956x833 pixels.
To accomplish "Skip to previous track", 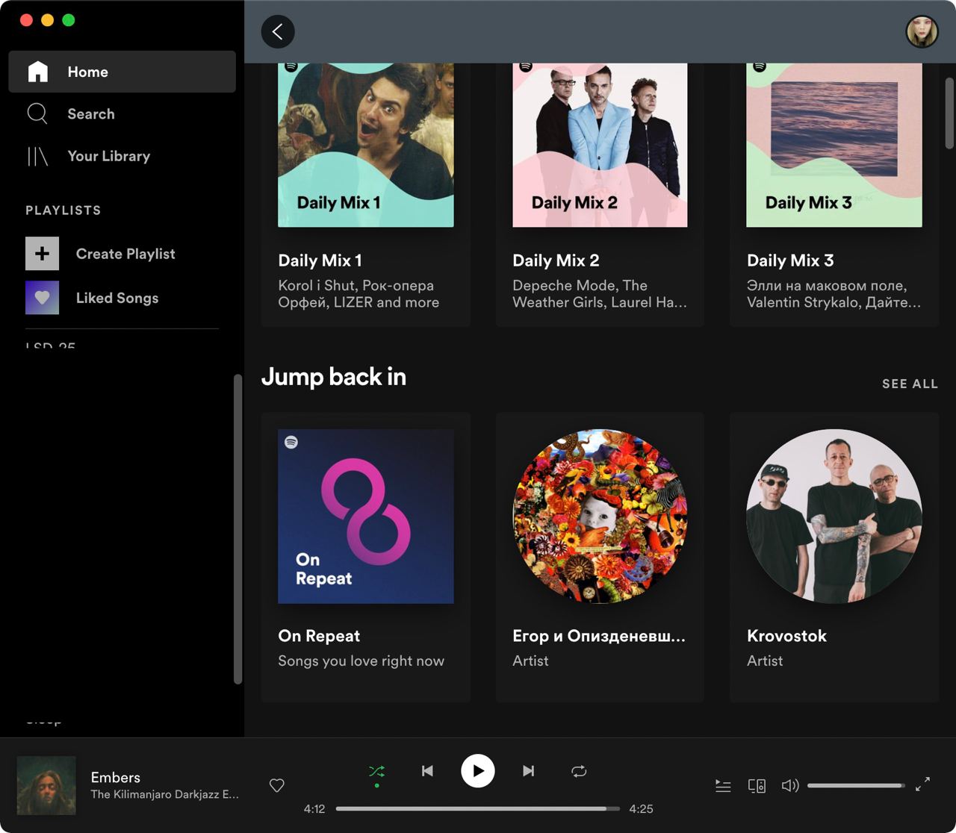I will (x=427, y=771).
